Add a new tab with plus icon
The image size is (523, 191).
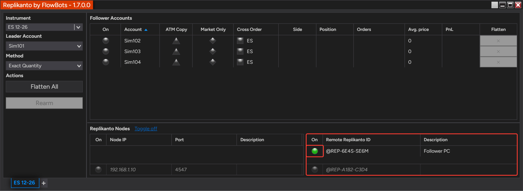44,183
